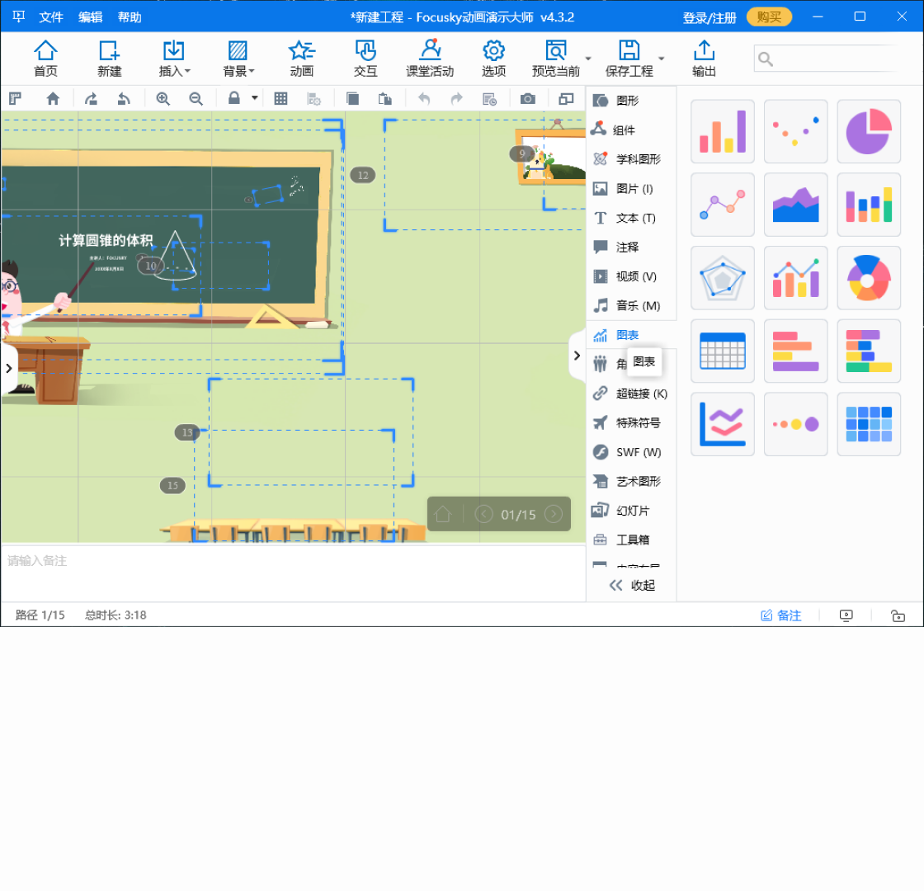Screen dimensions: 924x891
Task: Click the camera screenshot icon in toolbar
Action: tap(528, 99)
